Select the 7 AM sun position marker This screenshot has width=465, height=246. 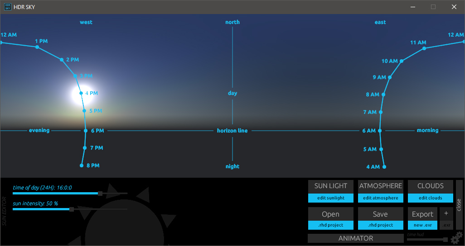click(x=381, y=112)
